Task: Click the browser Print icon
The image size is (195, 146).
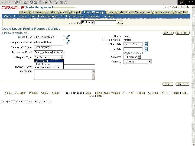Action: click(x=57, y=2)
